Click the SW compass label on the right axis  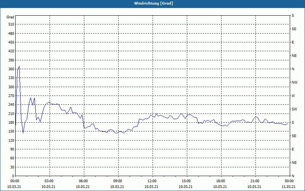[x=294, y=109]
